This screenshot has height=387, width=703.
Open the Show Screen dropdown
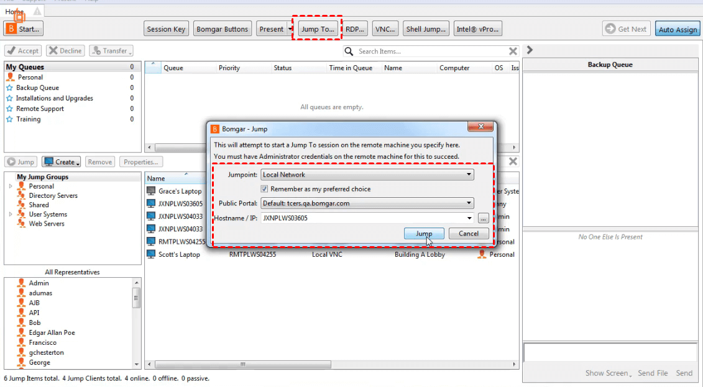click(609, 373)
